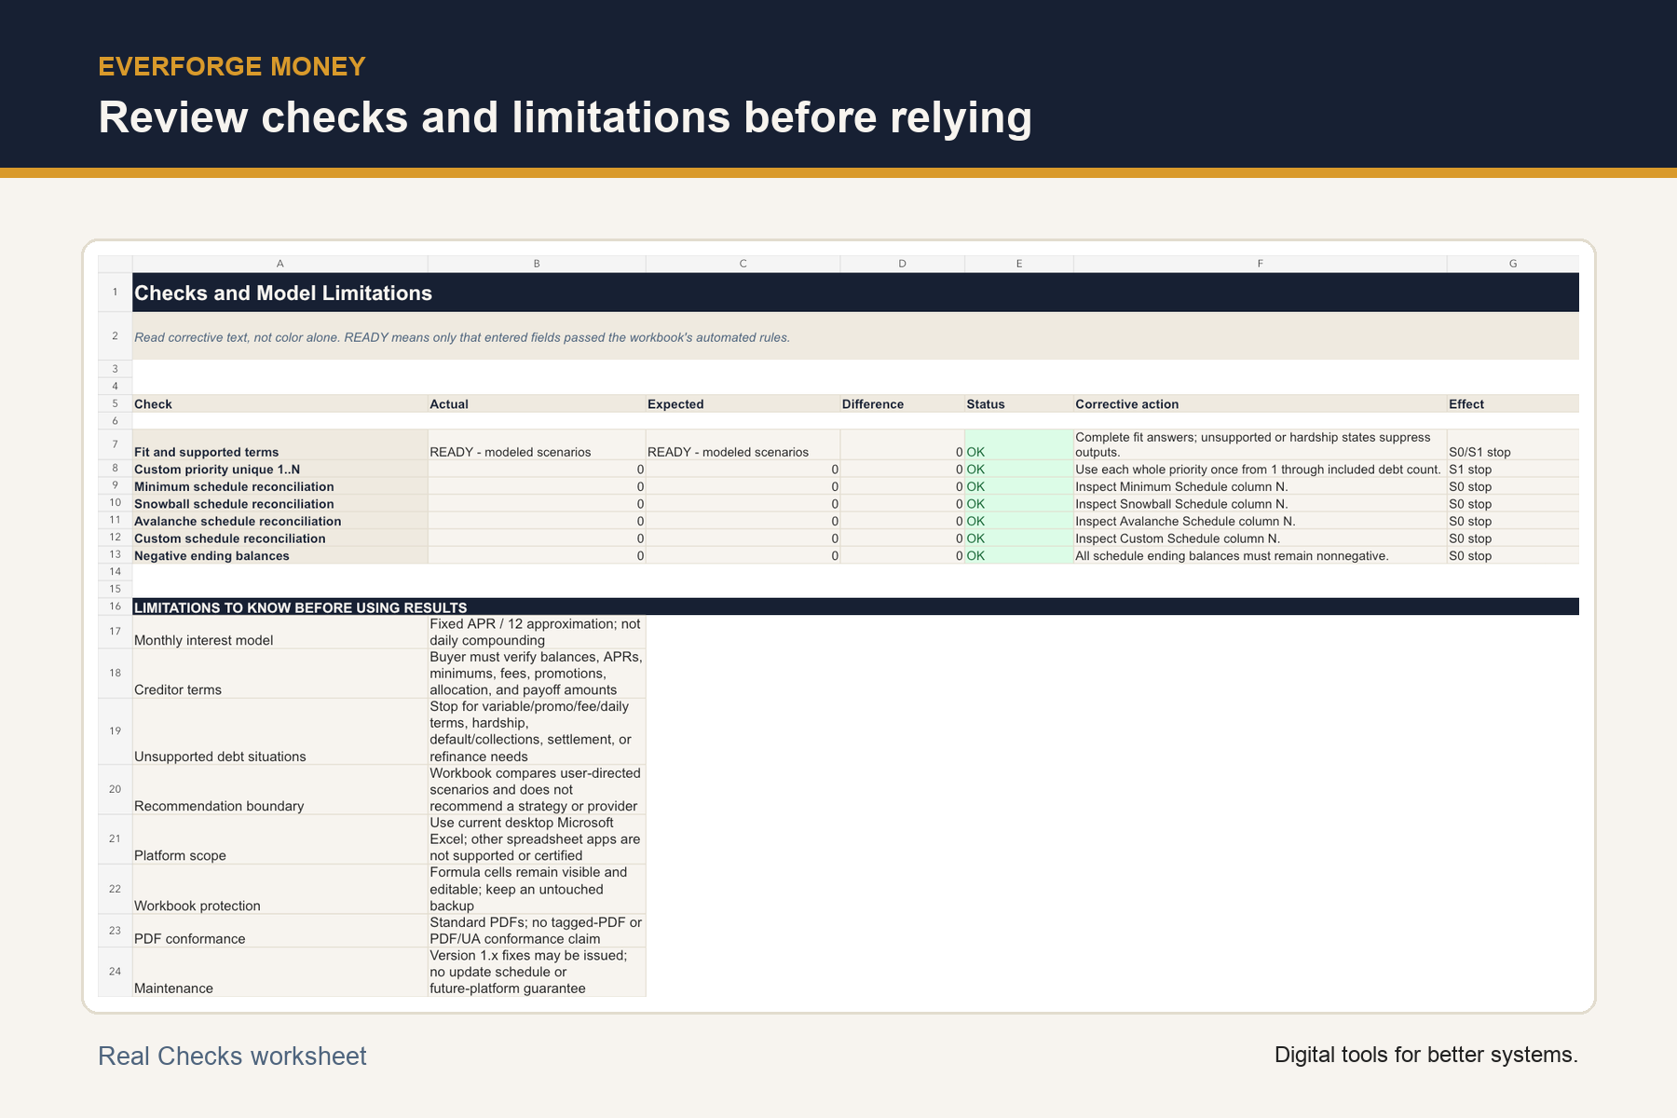Click 'Use each whole priority once' cell
The height and width of the screenshot is (1118, 1677).
(1260, 469)
